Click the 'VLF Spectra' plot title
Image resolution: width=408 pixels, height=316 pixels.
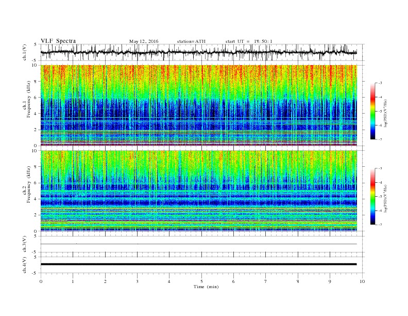click(58, 41)
